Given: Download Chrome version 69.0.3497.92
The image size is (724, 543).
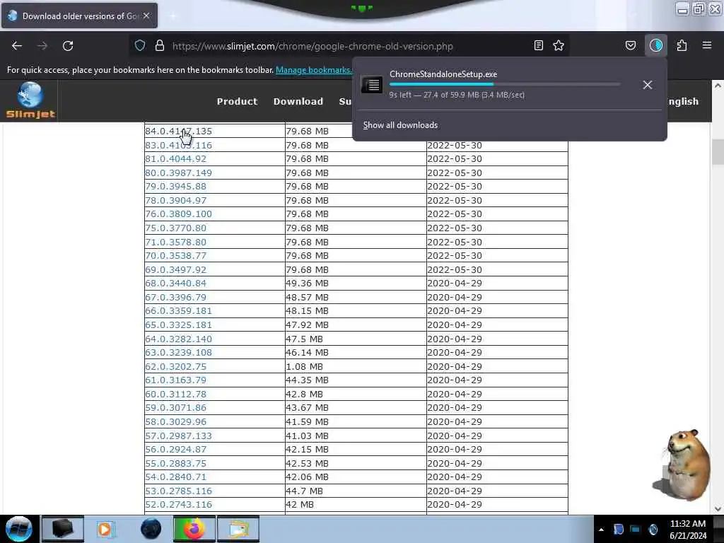Looking at the screenshot, I should click(175, 269).
